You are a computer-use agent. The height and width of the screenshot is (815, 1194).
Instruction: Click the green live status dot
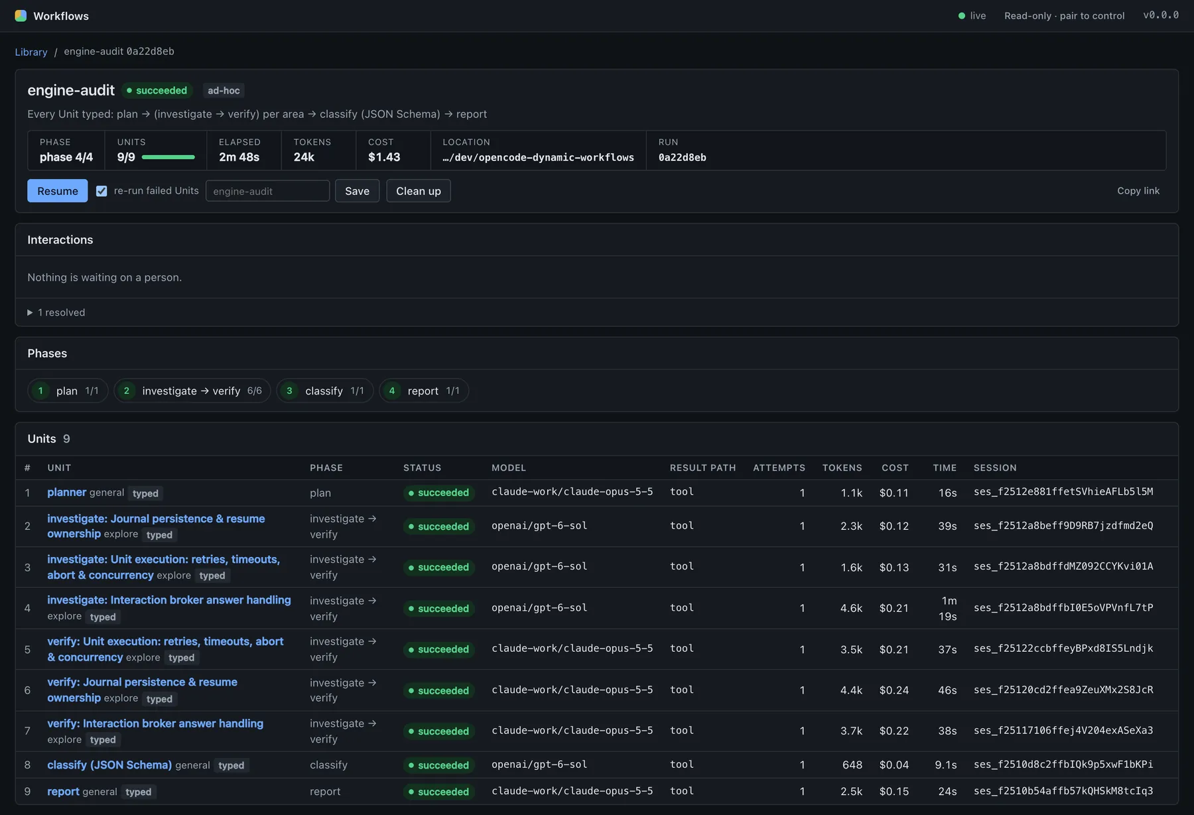962,16
